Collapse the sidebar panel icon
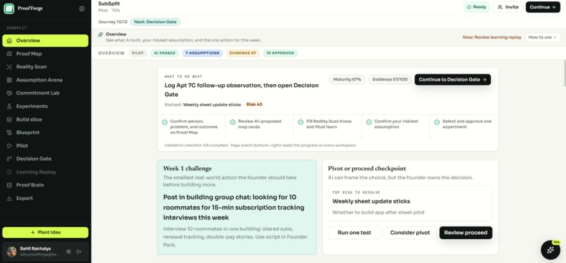Screen dimensions: 566x263 [82, 8]
